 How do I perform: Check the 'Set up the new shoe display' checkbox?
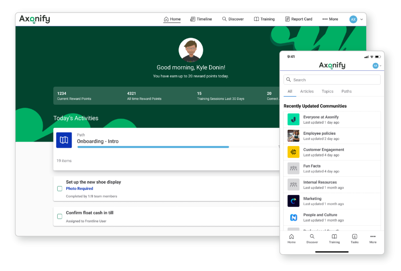[x=60, y=189]
